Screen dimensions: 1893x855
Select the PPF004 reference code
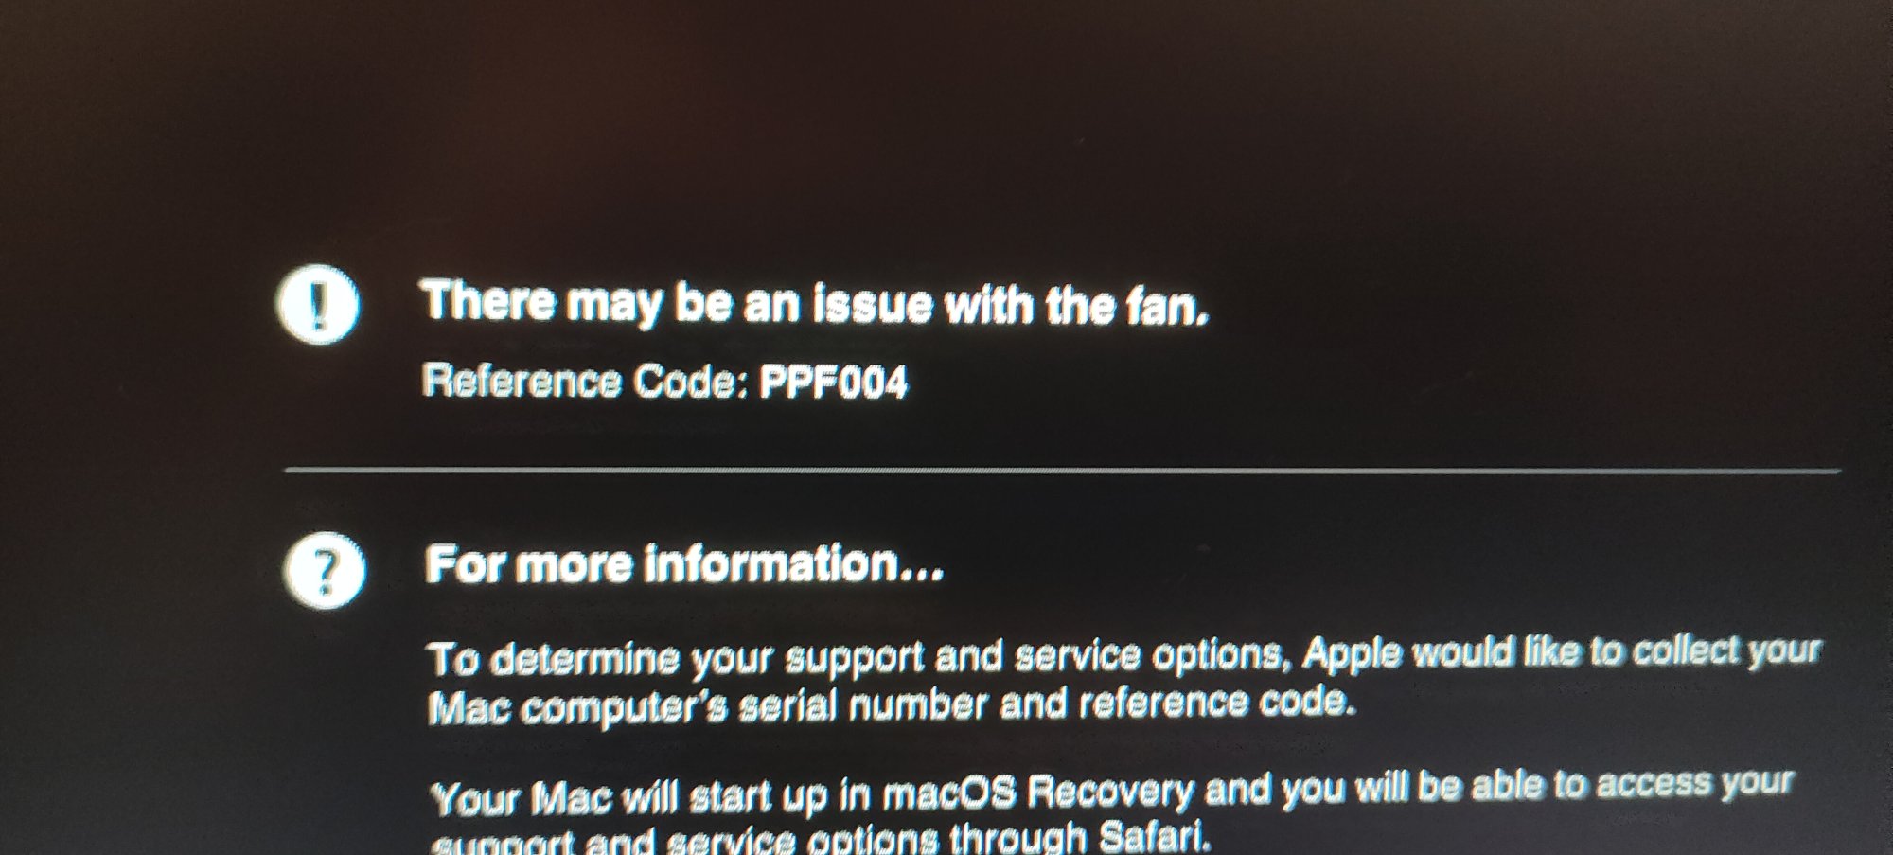[x=834, y=383]
